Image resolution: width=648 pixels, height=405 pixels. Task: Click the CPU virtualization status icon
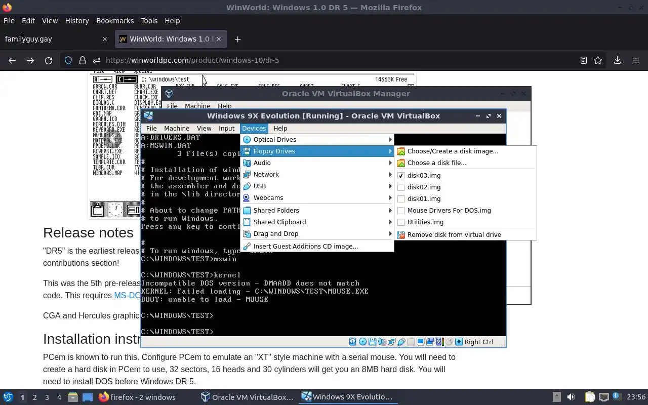click(x=439, y=342)
